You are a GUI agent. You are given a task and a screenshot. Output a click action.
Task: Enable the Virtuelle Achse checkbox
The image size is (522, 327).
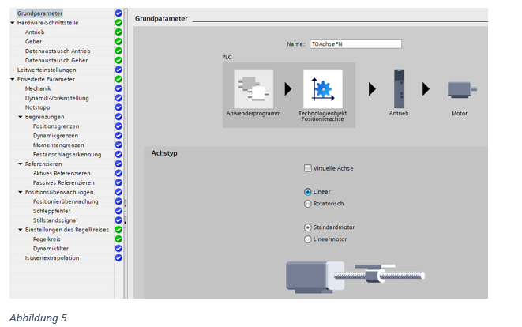308,168
